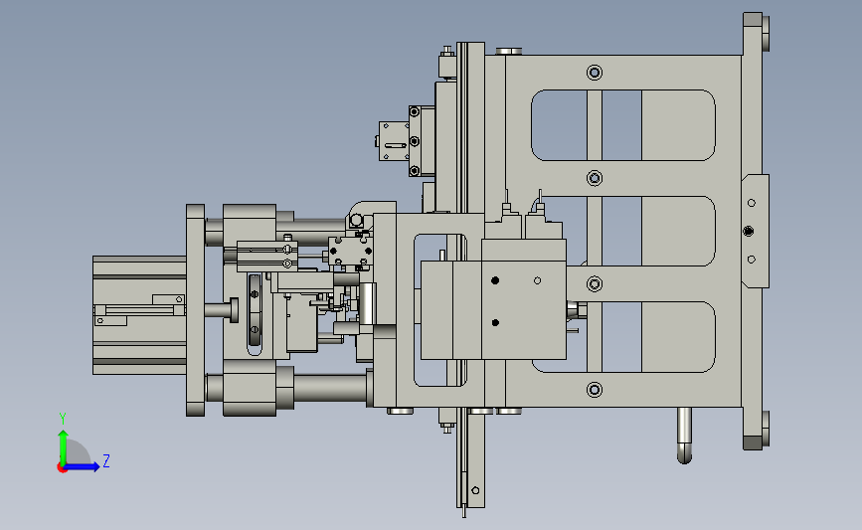Click the blue Z axis arrow of the triad
The height and width of the screenshot is (530, 862).
82,467
